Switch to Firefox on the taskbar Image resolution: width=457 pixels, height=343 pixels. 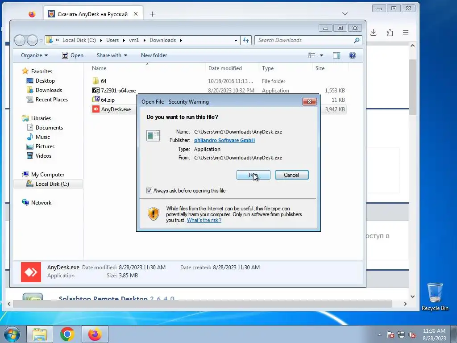(x=95, y=334)
